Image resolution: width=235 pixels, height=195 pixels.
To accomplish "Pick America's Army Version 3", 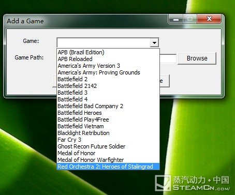I will pyautogui.click(x=108, y=66).
